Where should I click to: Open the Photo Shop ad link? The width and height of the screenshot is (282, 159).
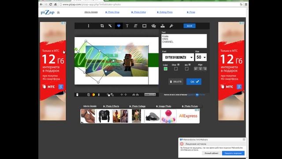coord(112,12)
